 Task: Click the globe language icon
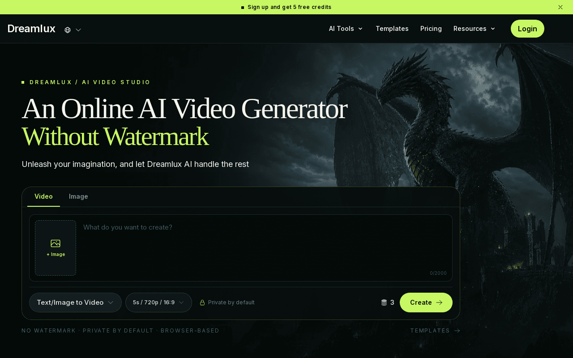tap(68, 30)
